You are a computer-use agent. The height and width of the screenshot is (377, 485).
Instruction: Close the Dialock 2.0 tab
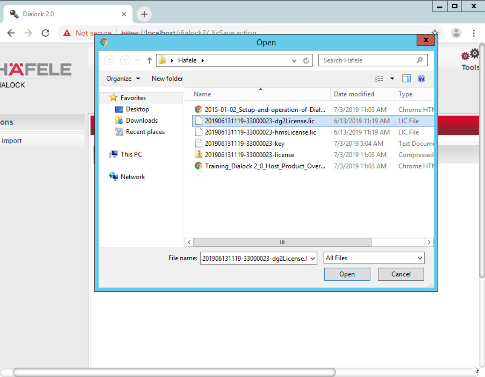tap(124, 14)
